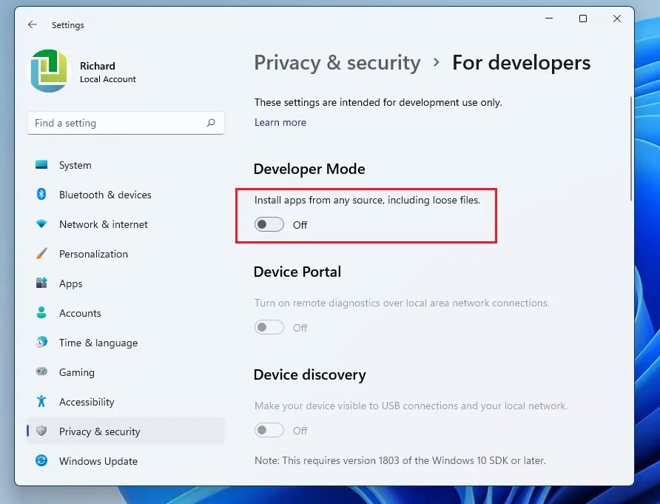
Task: Maximize the Settings window
Action: click(x=583, y=19)
